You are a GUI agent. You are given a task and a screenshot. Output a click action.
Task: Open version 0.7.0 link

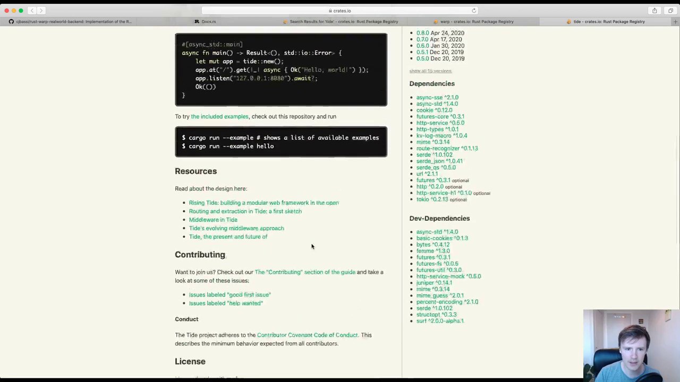coord(422,39)
